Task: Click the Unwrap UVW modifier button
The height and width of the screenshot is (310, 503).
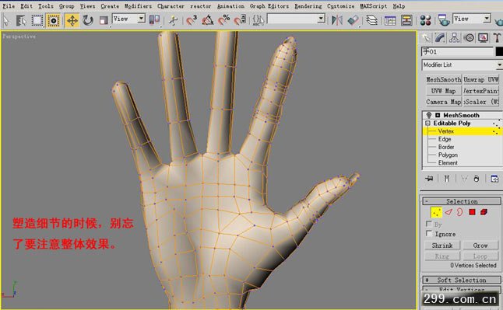Action: (x=481, y=79)
